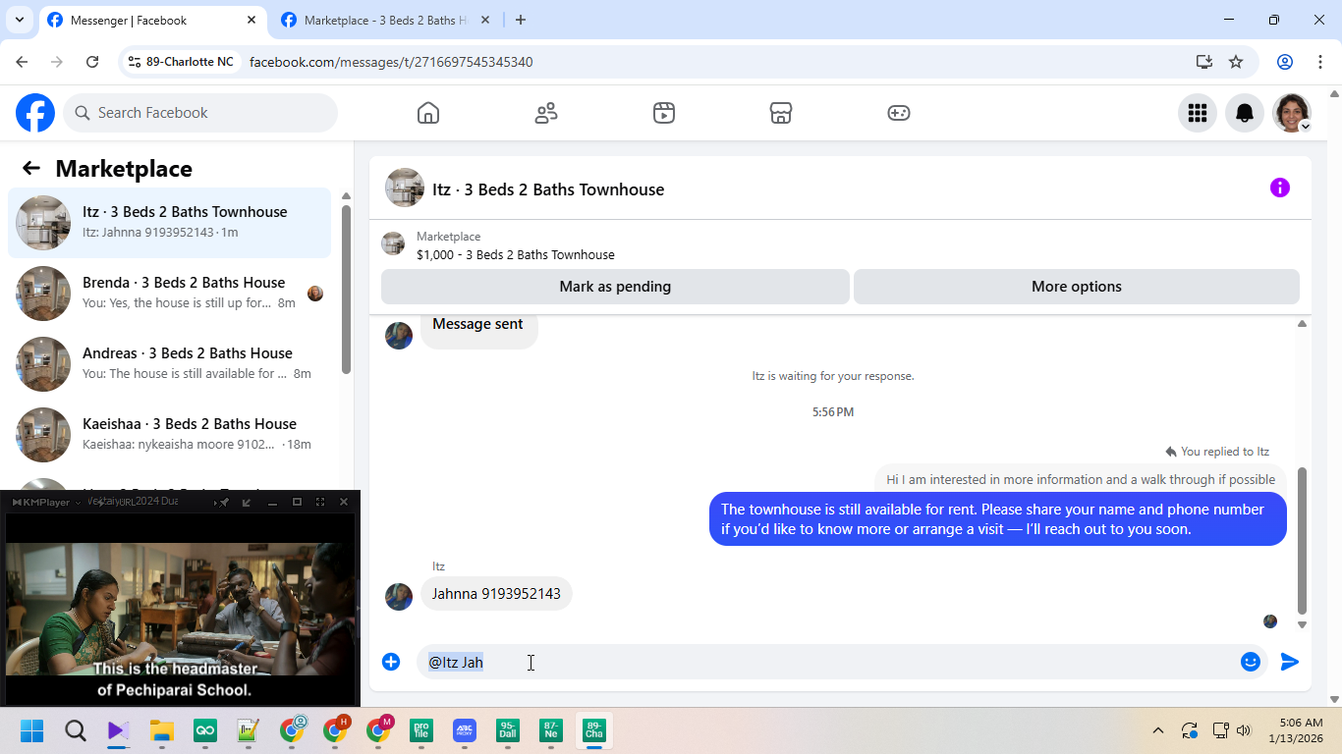Click the Jahnna 9193952143 message bubble

point(496,594)
